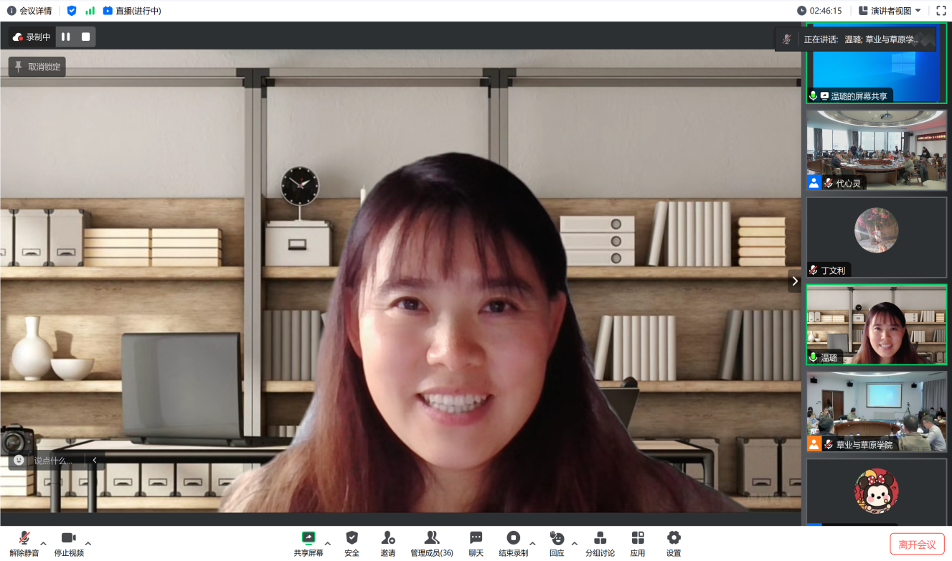952x561 pixels.
Task: Open the 回应 reactions button
Action: (557, 544)
